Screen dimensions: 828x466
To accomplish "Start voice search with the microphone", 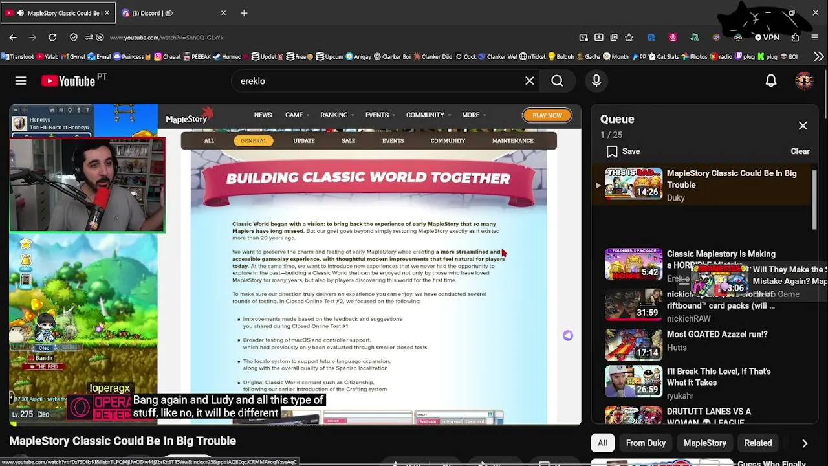I will pyautogui.click(x=596, y=81).
